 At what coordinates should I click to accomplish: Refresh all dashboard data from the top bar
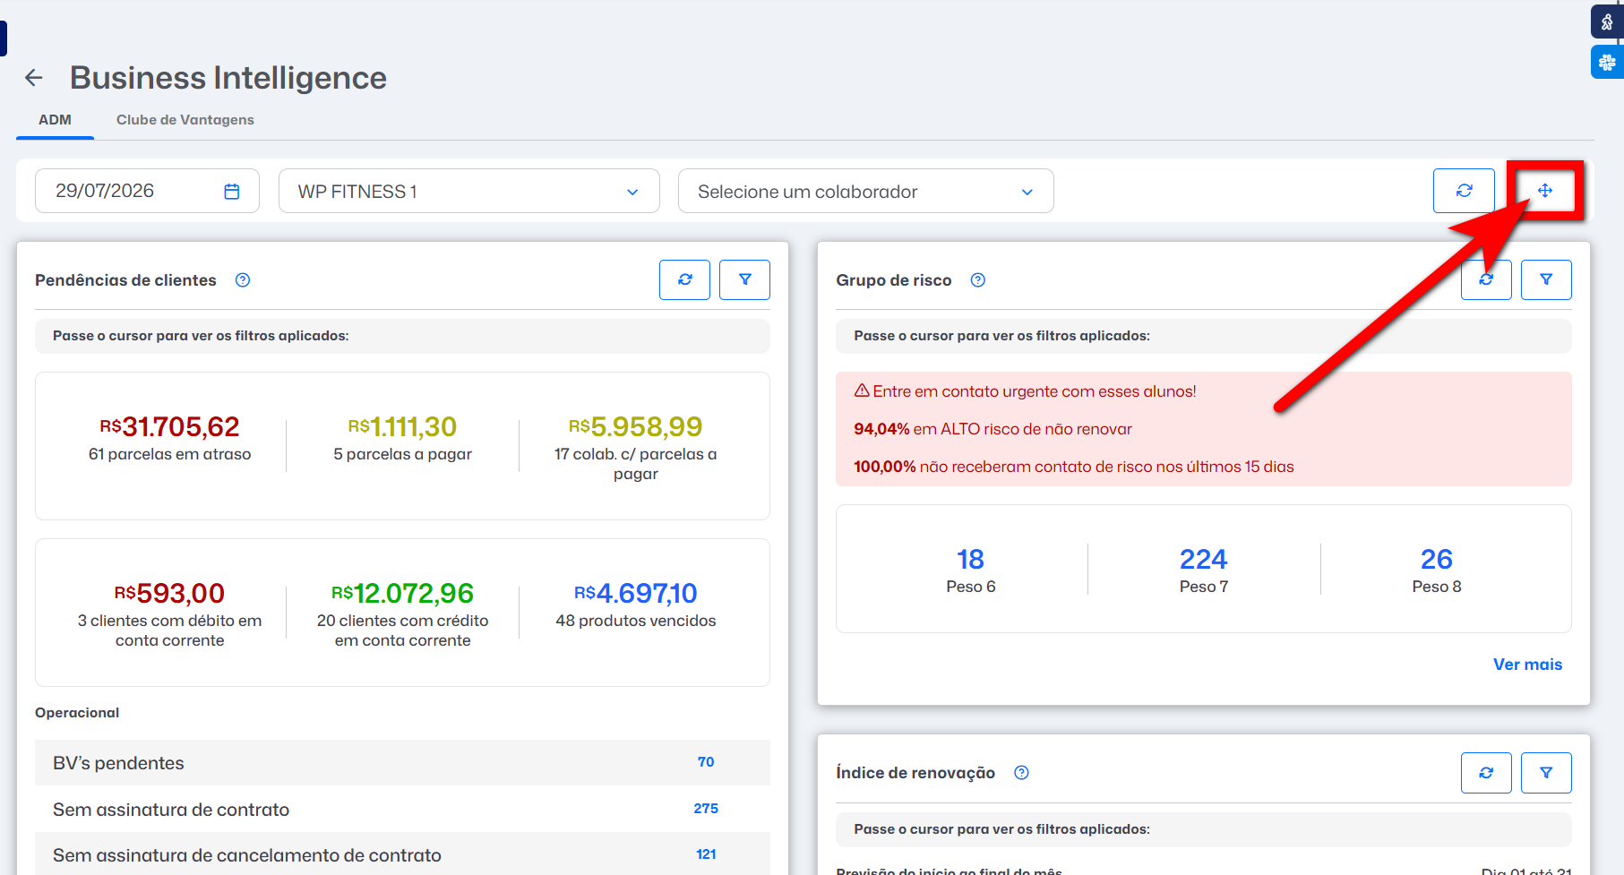point(1464,191)
